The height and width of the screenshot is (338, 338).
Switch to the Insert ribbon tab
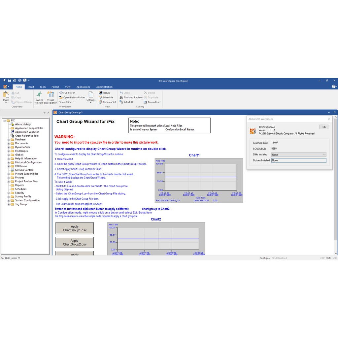tap(31, 87)
